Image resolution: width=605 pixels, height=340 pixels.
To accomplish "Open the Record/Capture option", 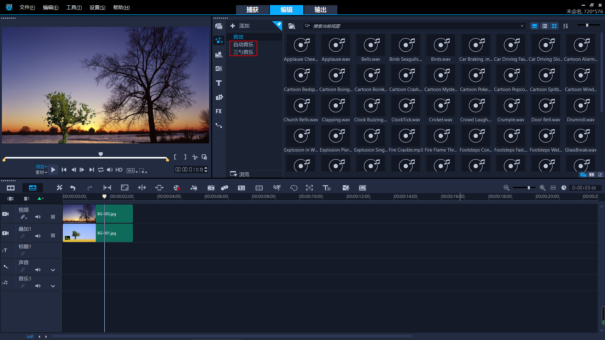I will [177, 188].
